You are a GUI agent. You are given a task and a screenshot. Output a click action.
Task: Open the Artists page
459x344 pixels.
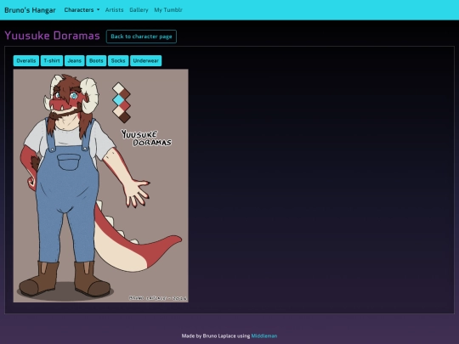114,10
